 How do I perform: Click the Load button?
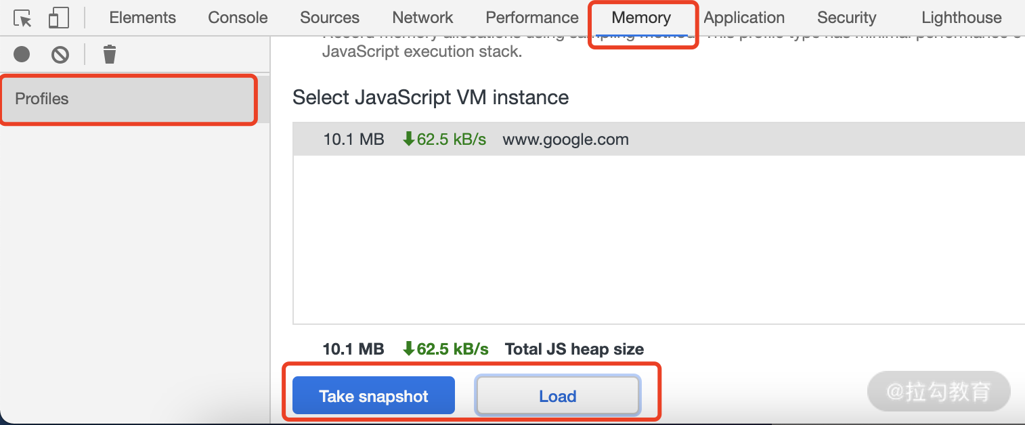tap(557, 396)
